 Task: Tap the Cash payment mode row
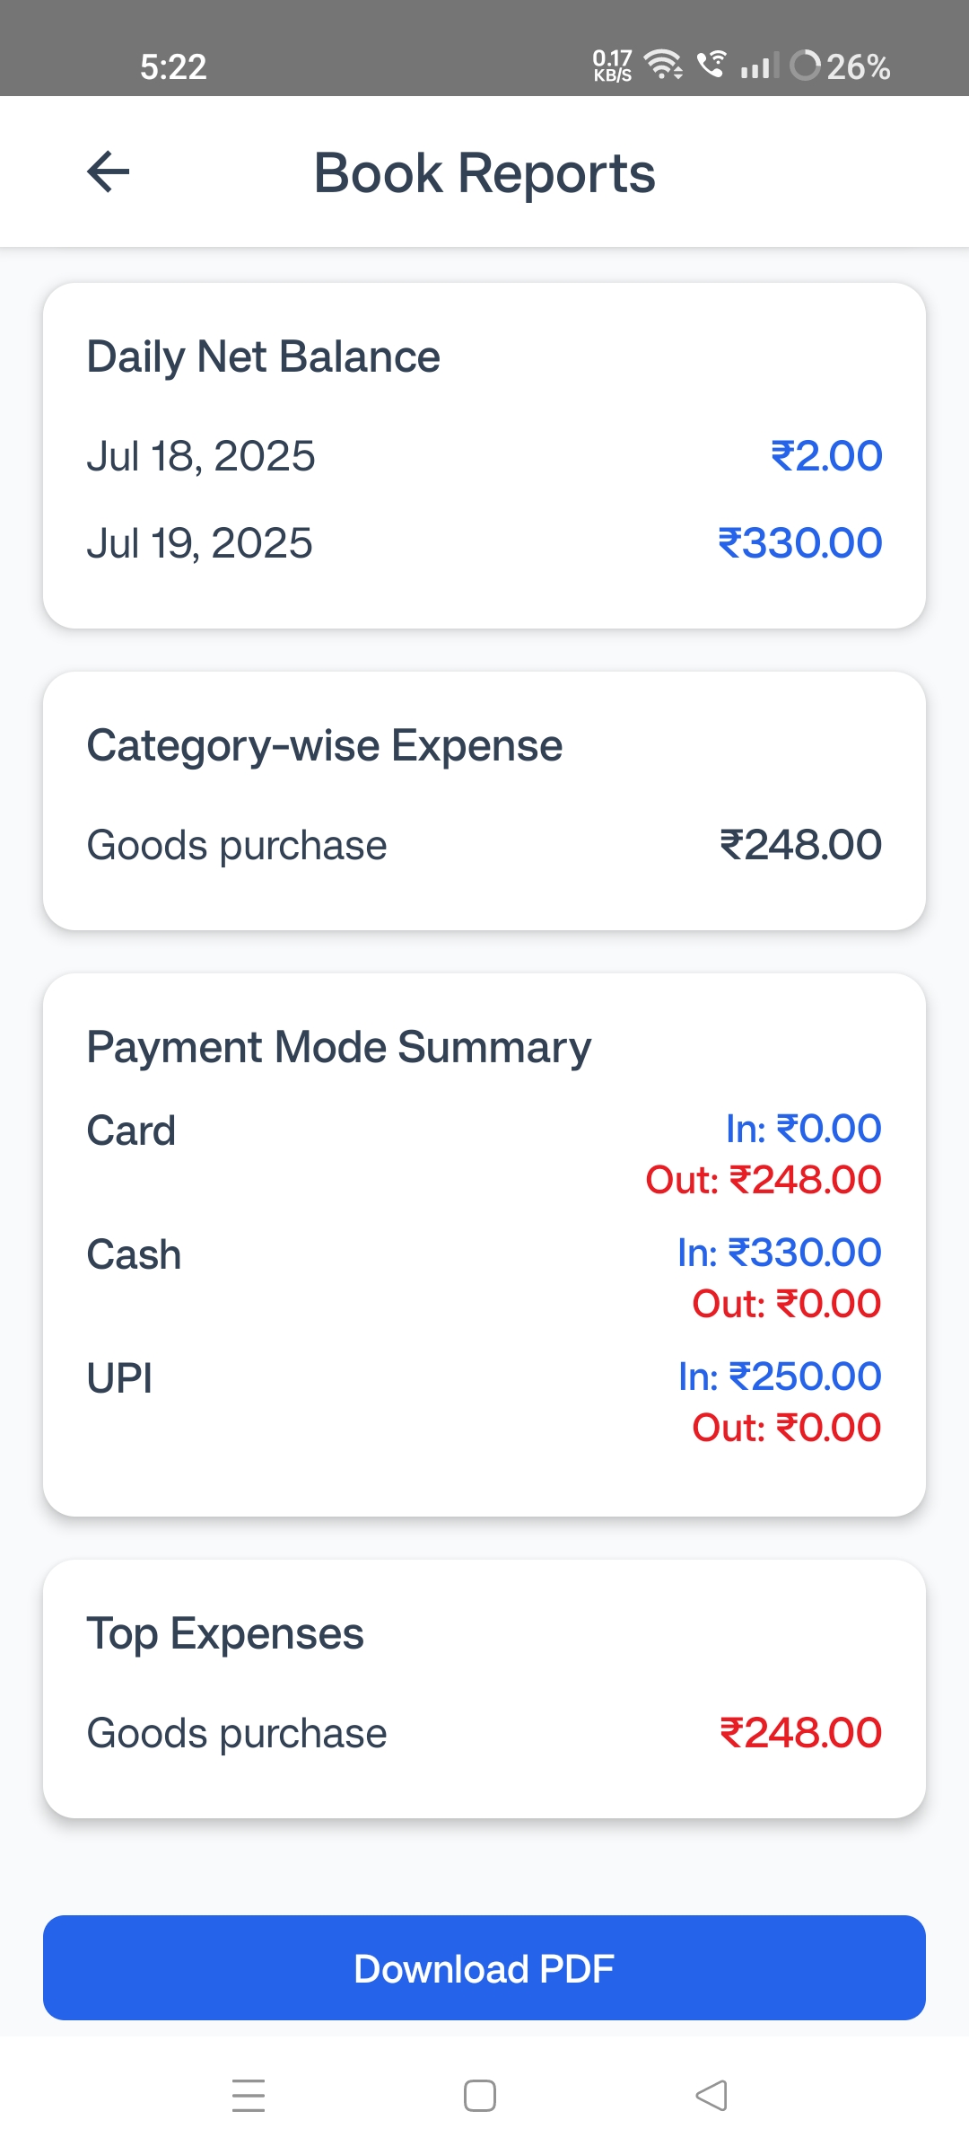[484, 1278]
